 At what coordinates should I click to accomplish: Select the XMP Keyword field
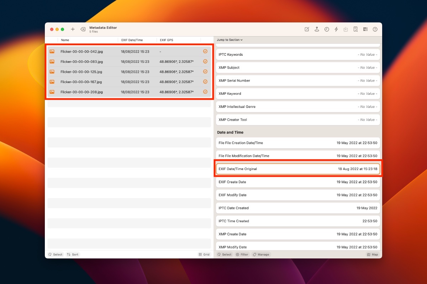[x=298, y=94]
